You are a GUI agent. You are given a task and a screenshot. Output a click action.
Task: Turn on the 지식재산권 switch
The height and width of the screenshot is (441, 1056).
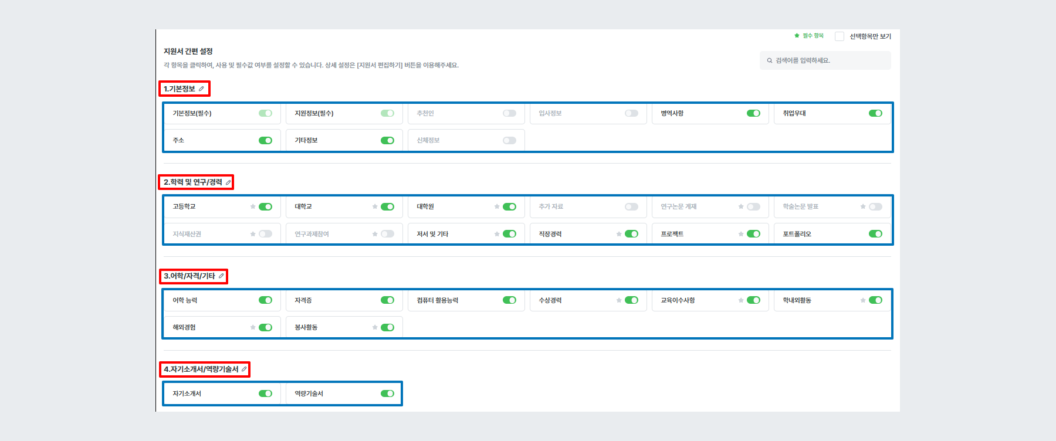click(x=266, y=234)
